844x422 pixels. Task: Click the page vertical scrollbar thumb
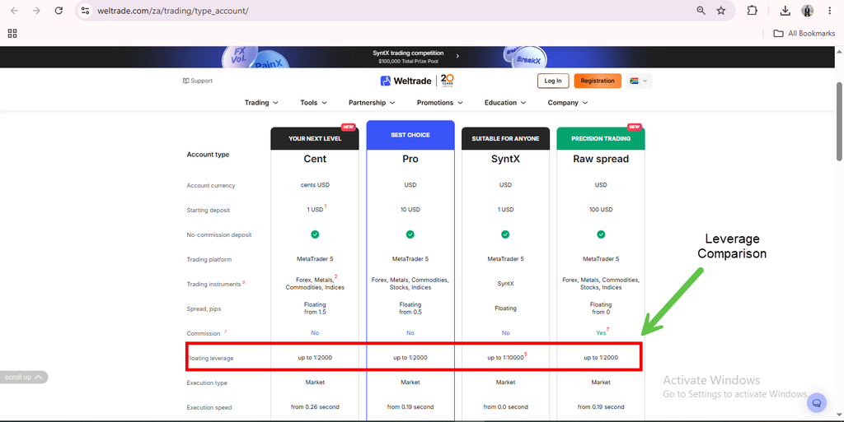839,121
